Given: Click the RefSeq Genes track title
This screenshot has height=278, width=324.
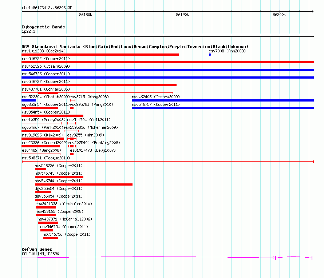Looking at the screenshot, I should [x=37, y=249].
